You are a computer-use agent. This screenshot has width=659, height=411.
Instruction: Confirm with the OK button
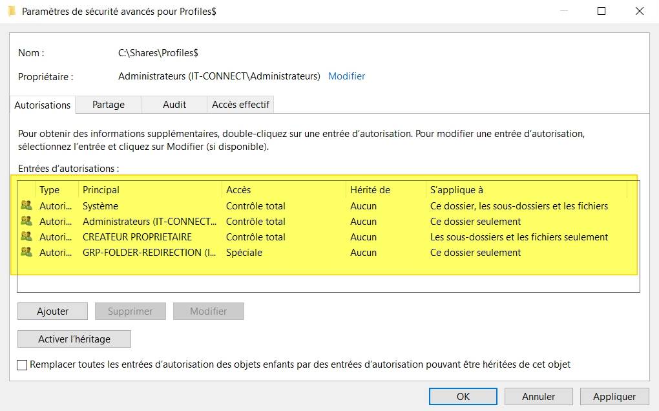pyautogui.click(x=463, y=397)
